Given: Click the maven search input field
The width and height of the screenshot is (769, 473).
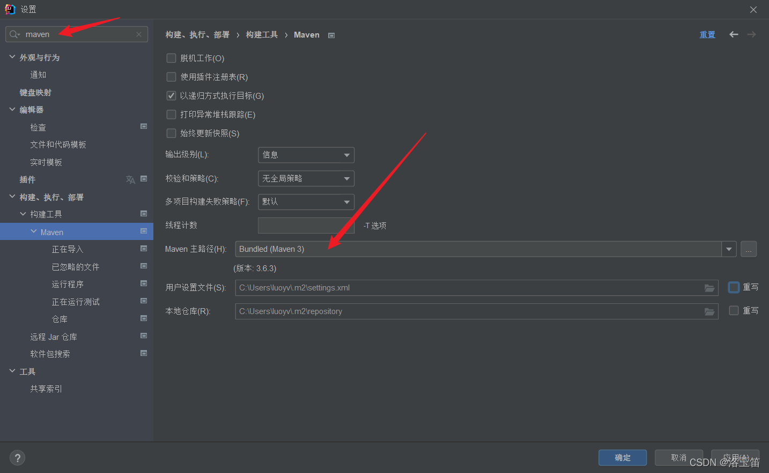Looking at the screenshot, I should (77, 34).
